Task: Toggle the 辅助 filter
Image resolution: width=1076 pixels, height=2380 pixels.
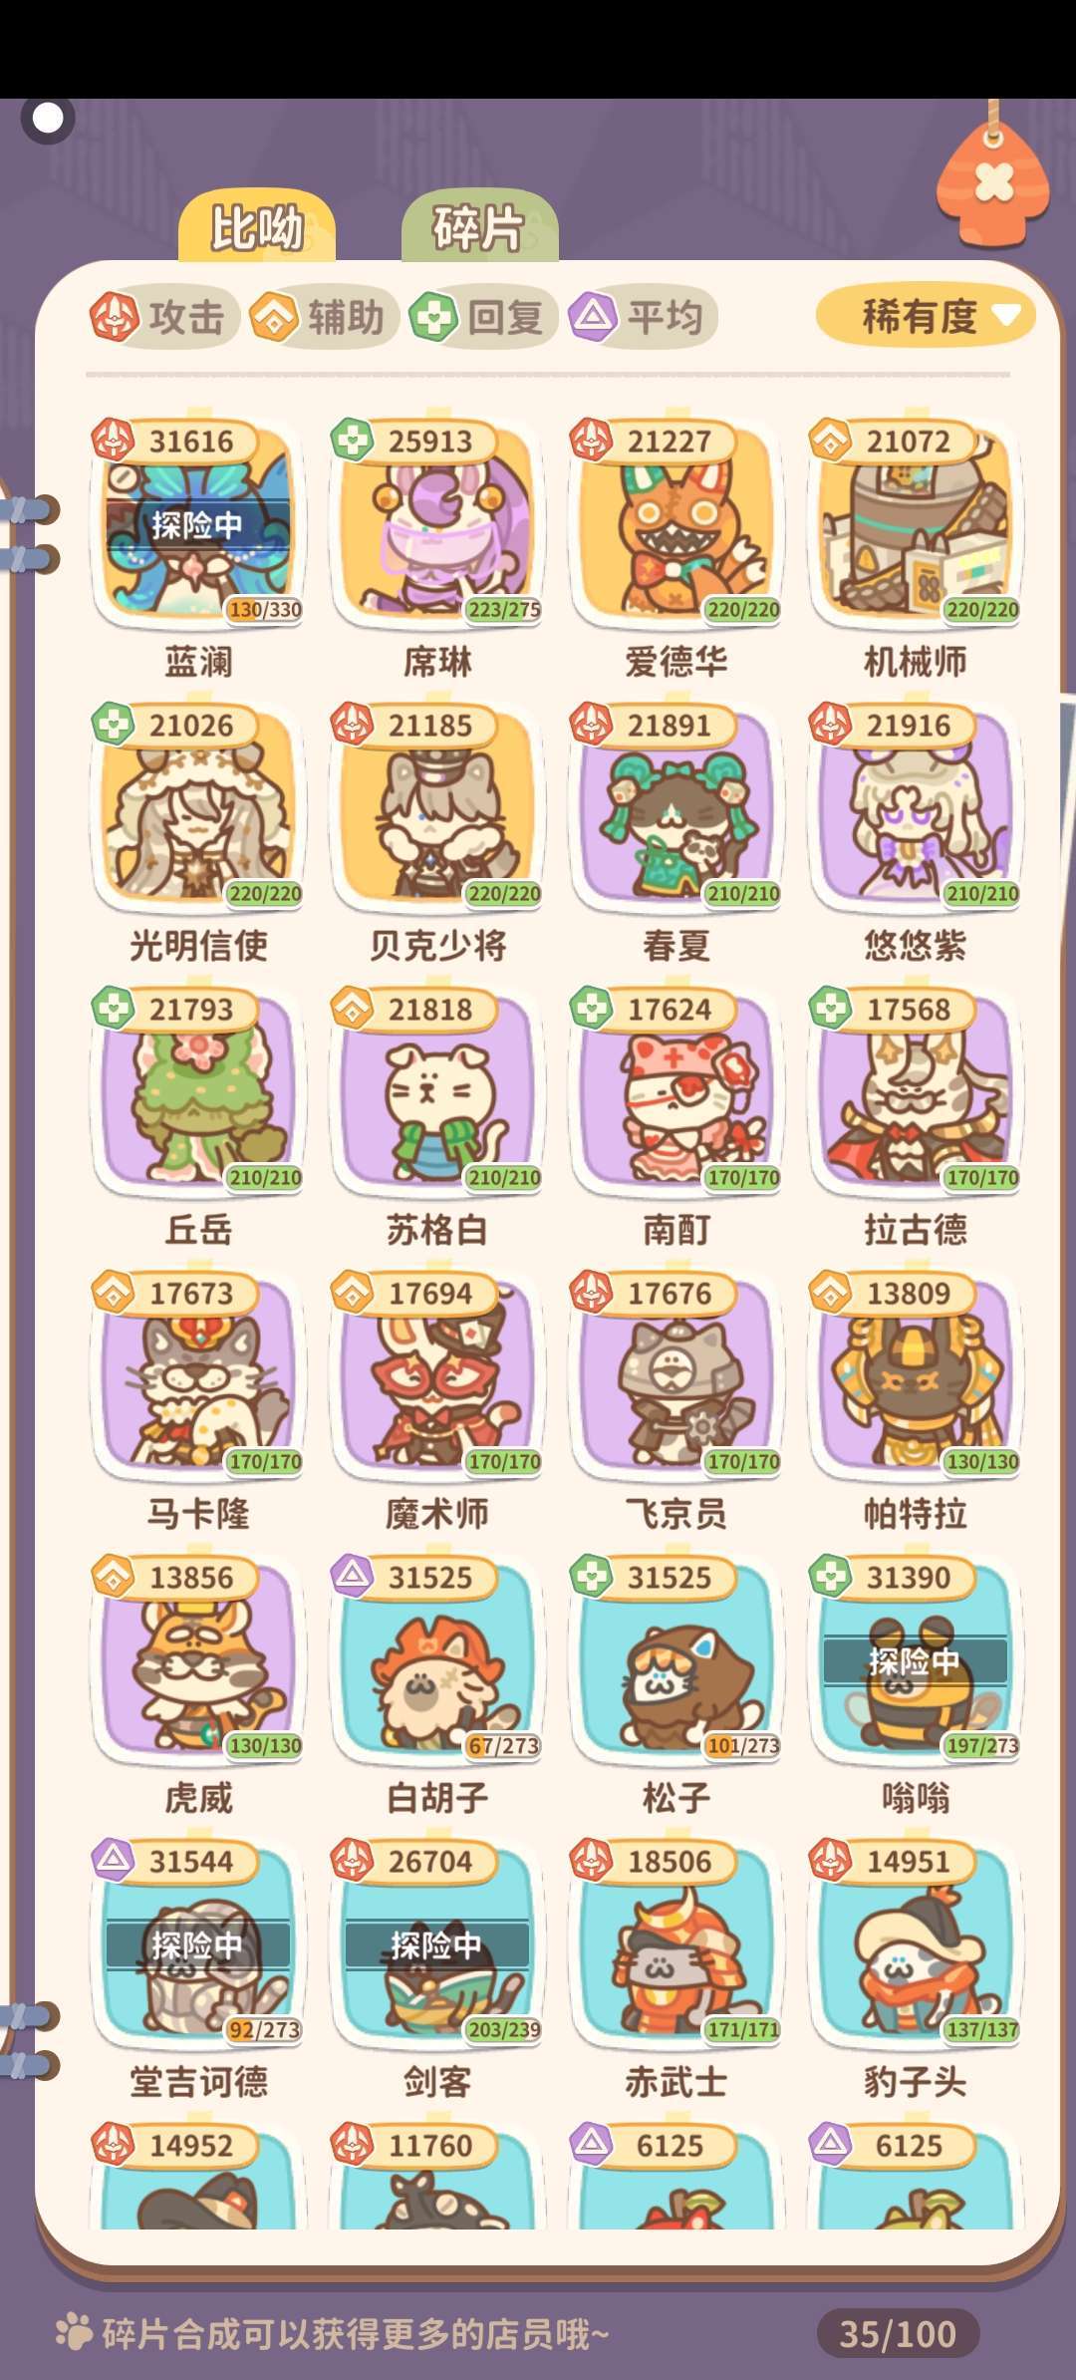Action: (323, 318)
